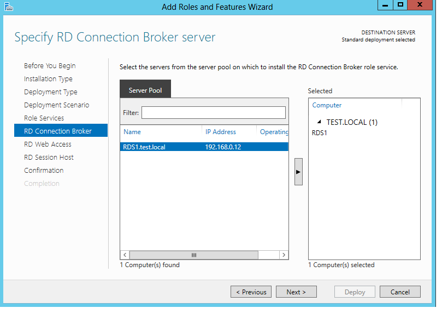Maximize the wizard window

point(400,5)
